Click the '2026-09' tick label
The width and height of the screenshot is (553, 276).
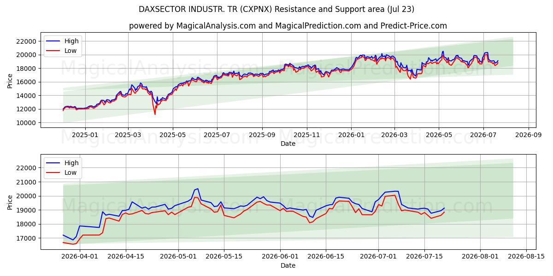click(528, 135)
